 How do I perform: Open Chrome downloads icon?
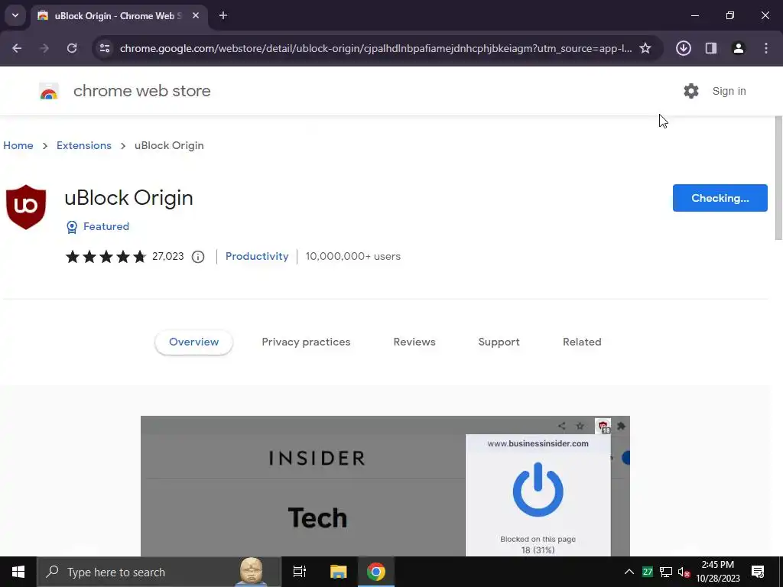click(683, 48)
